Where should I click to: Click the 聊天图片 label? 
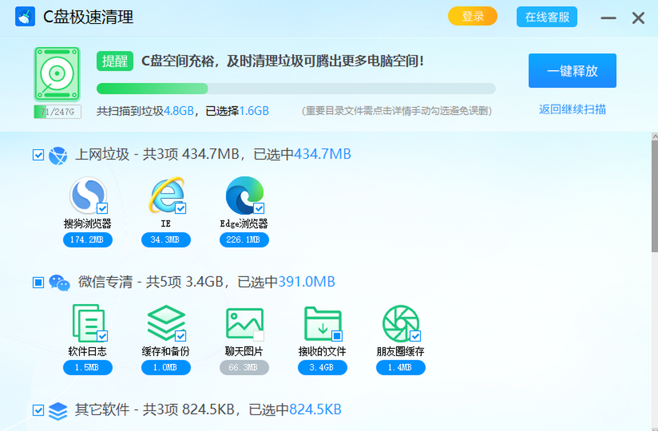point(244,351)
